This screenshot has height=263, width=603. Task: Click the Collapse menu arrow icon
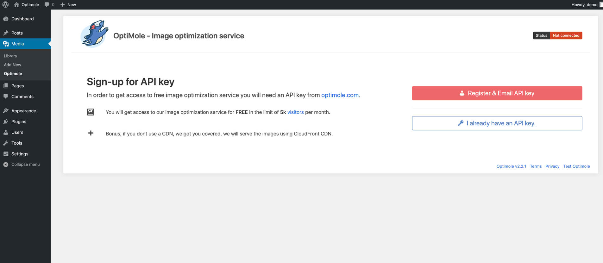tap(6, 164)
